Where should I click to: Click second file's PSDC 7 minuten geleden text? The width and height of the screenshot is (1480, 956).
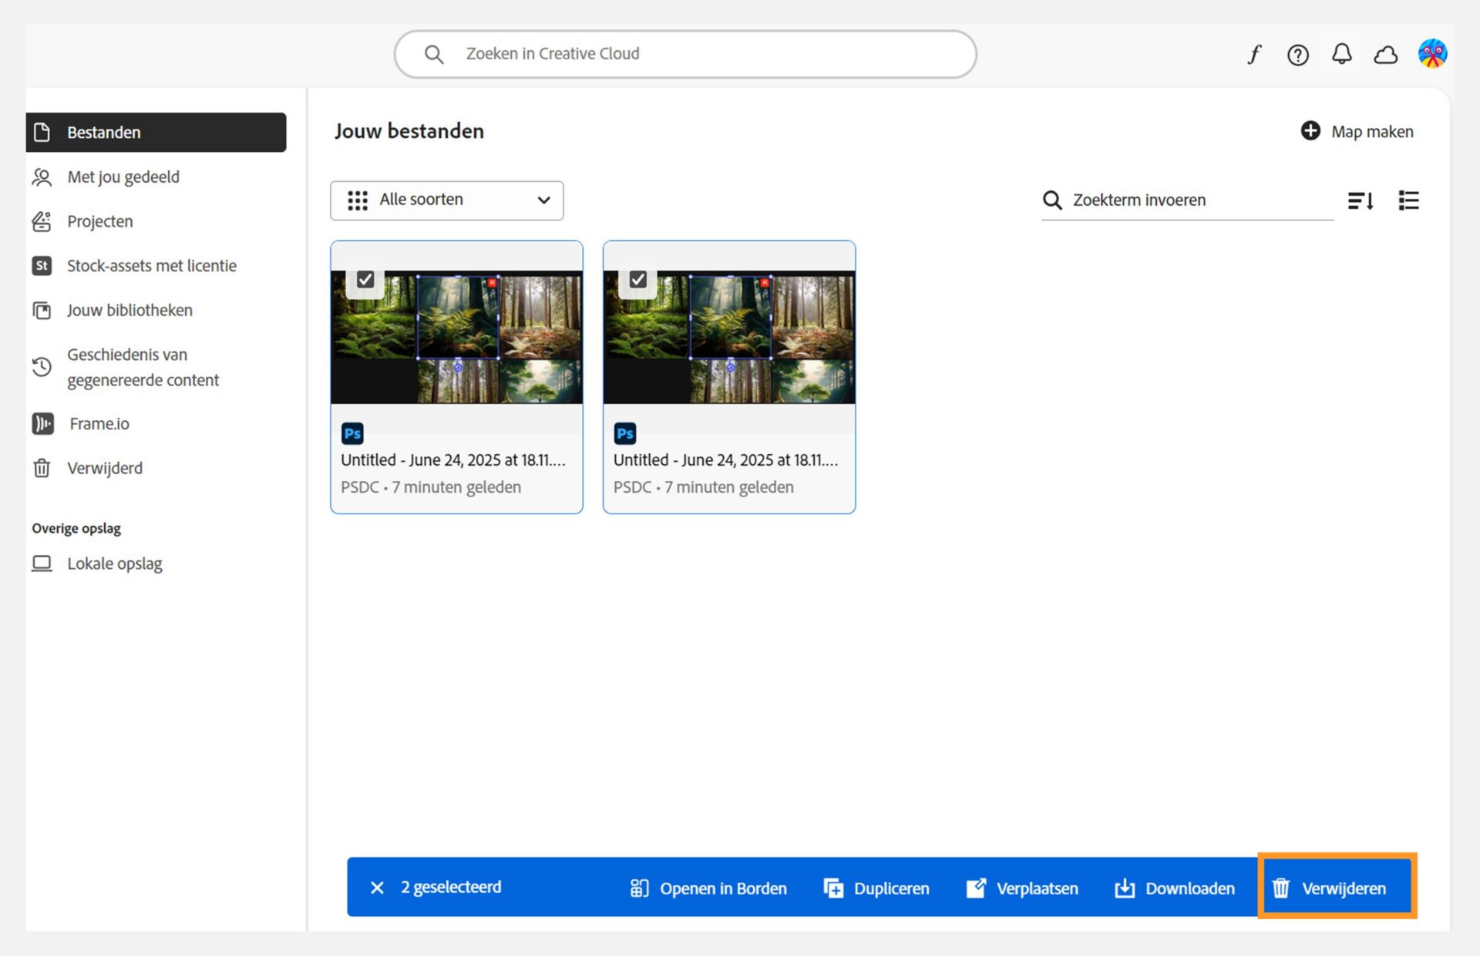tap(704, 487)
